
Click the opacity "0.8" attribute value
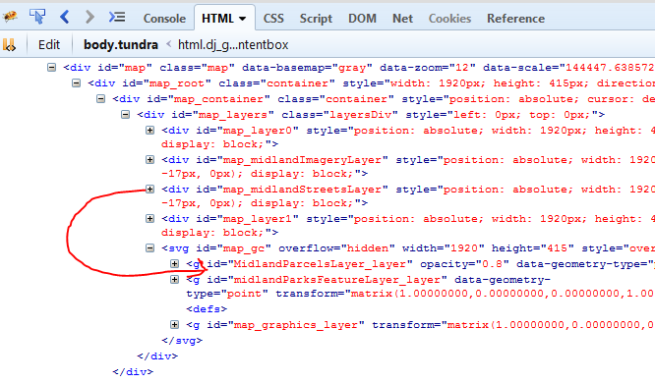[492, 264]
